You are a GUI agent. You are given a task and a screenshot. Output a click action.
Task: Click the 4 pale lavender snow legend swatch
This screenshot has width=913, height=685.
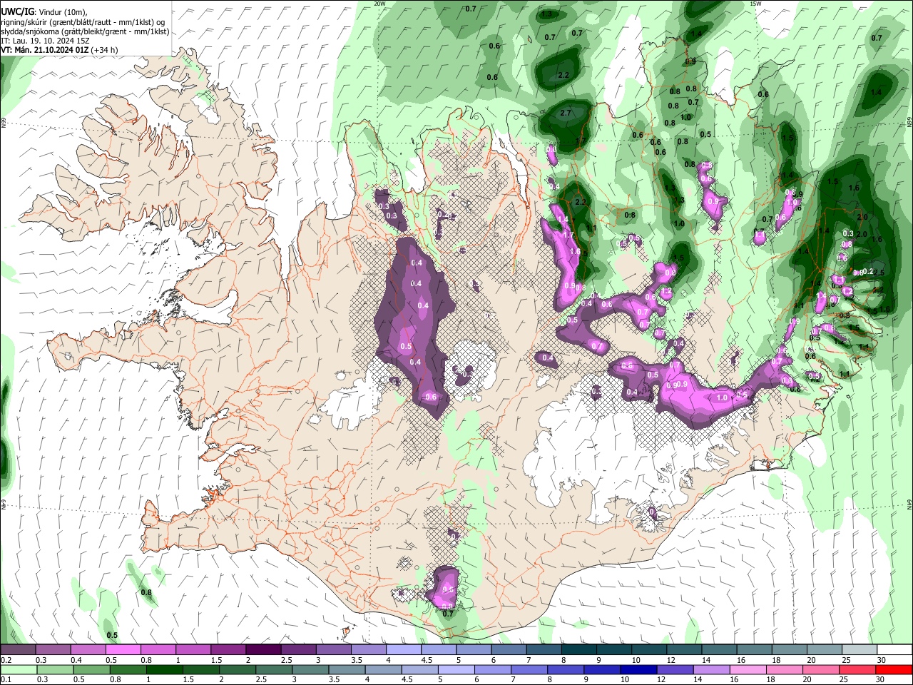pos(402,650)
